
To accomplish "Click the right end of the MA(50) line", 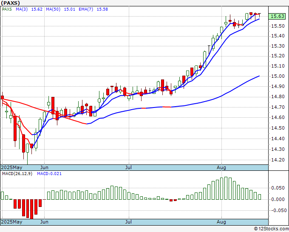I will tap(259, 76).
